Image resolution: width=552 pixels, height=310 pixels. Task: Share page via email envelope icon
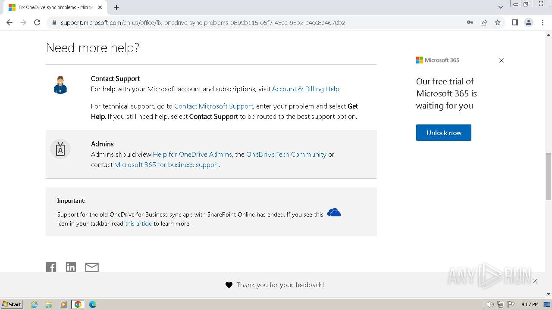click(92, 267)
